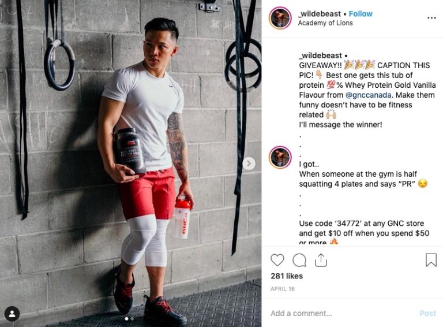Viewport: 443px width, 327px height.
Task: Like the post with the heart icon
Action: coord(277,260)
